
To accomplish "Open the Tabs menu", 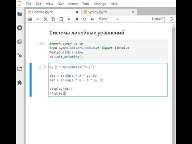I will coord(86,4).
